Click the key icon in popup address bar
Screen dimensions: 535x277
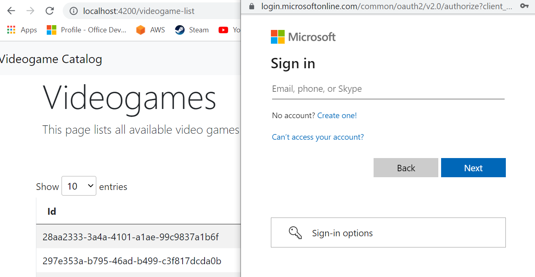pos(525,6)
